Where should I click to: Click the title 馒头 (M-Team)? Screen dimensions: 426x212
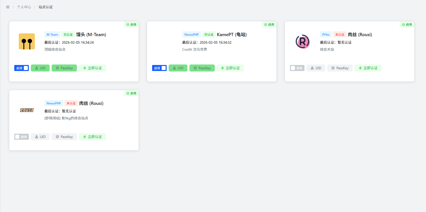pos(91,35)
